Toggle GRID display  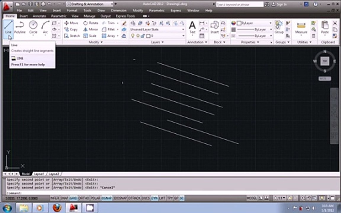(x=73, y=198)
